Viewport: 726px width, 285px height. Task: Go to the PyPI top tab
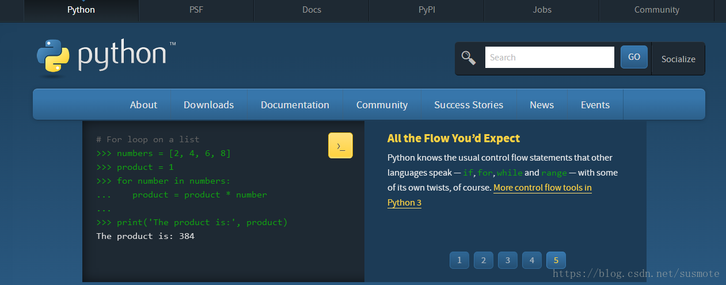coord(427,10)
